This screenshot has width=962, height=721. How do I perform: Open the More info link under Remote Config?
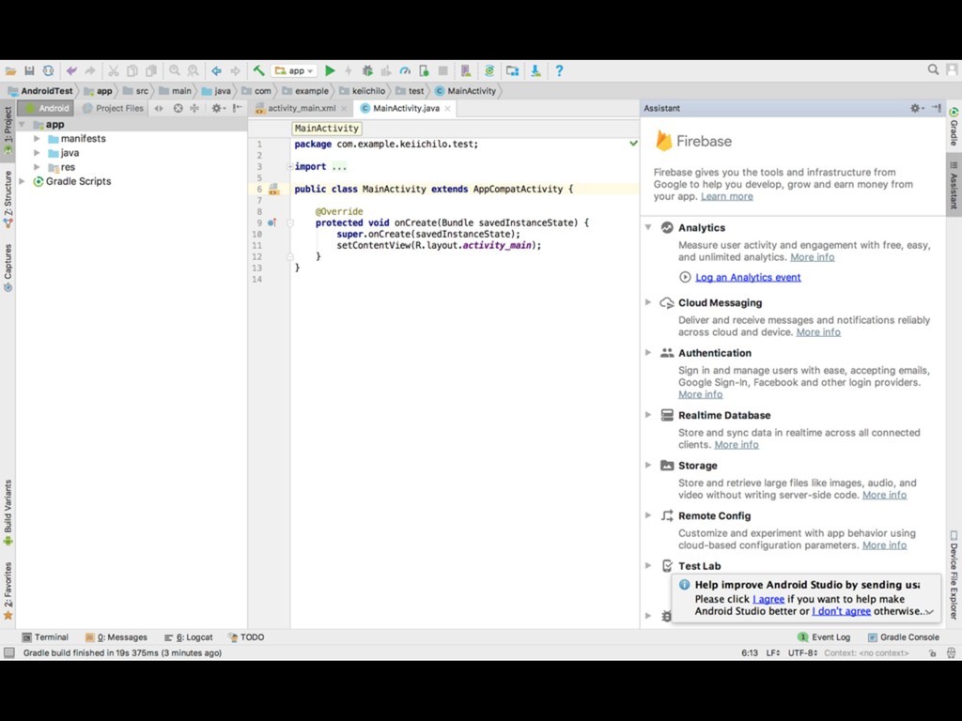884,545
